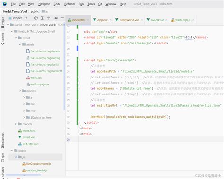Open the Bookmarks tool window
This screenshot has height=179, width=224.
click(3, 140)
